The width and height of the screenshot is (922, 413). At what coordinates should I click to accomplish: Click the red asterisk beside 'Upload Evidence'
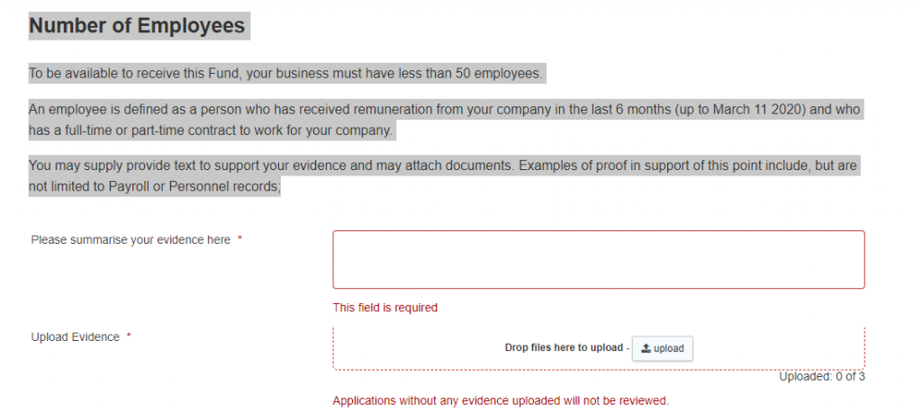coord(129,337)
